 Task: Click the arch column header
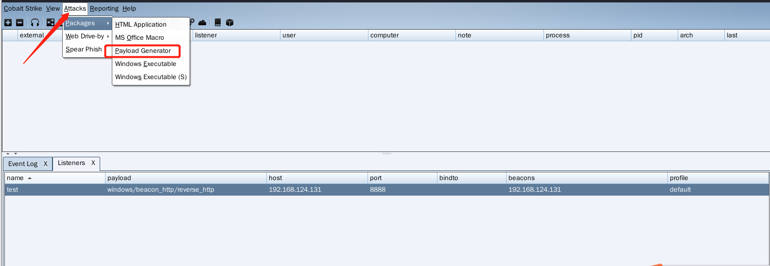[x=701, y=35]
